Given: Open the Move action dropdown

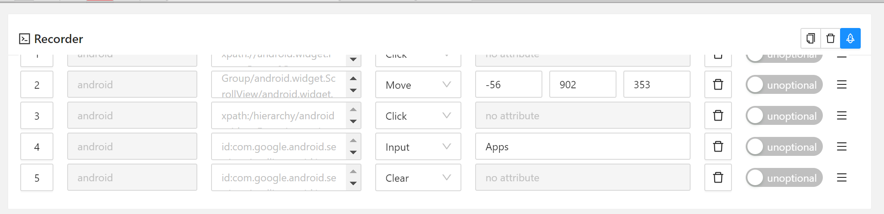Looking at the screenshot, I should (418, 85).
